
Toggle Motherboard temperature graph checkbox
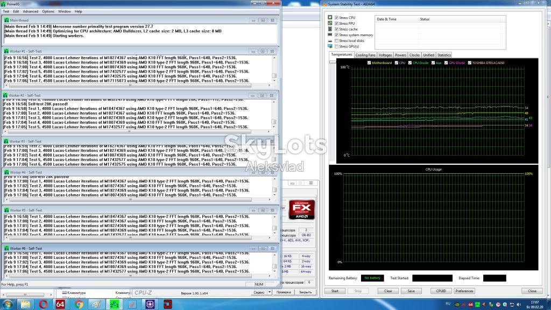click(x=369, y=63)
